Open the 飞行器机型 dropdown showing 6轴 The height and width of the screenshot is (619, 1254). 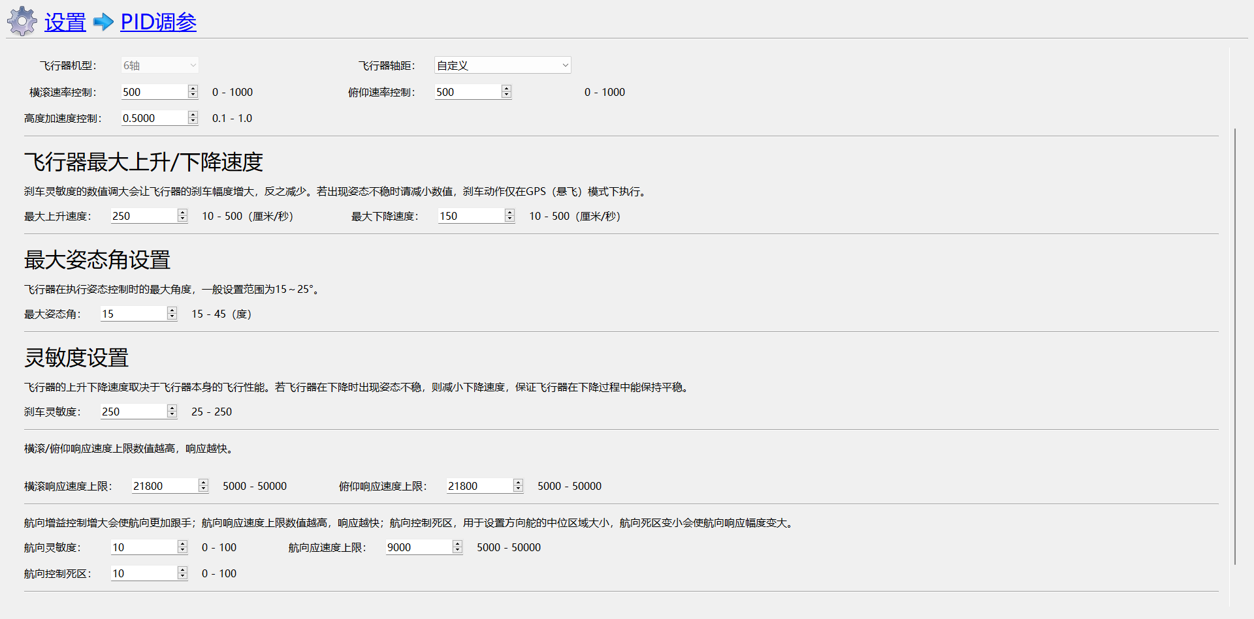[x=160, y=65]
